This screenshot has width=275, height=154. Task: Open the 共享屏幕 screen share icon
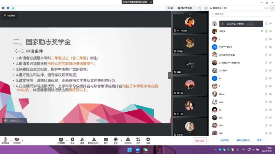tap(61, 140)
